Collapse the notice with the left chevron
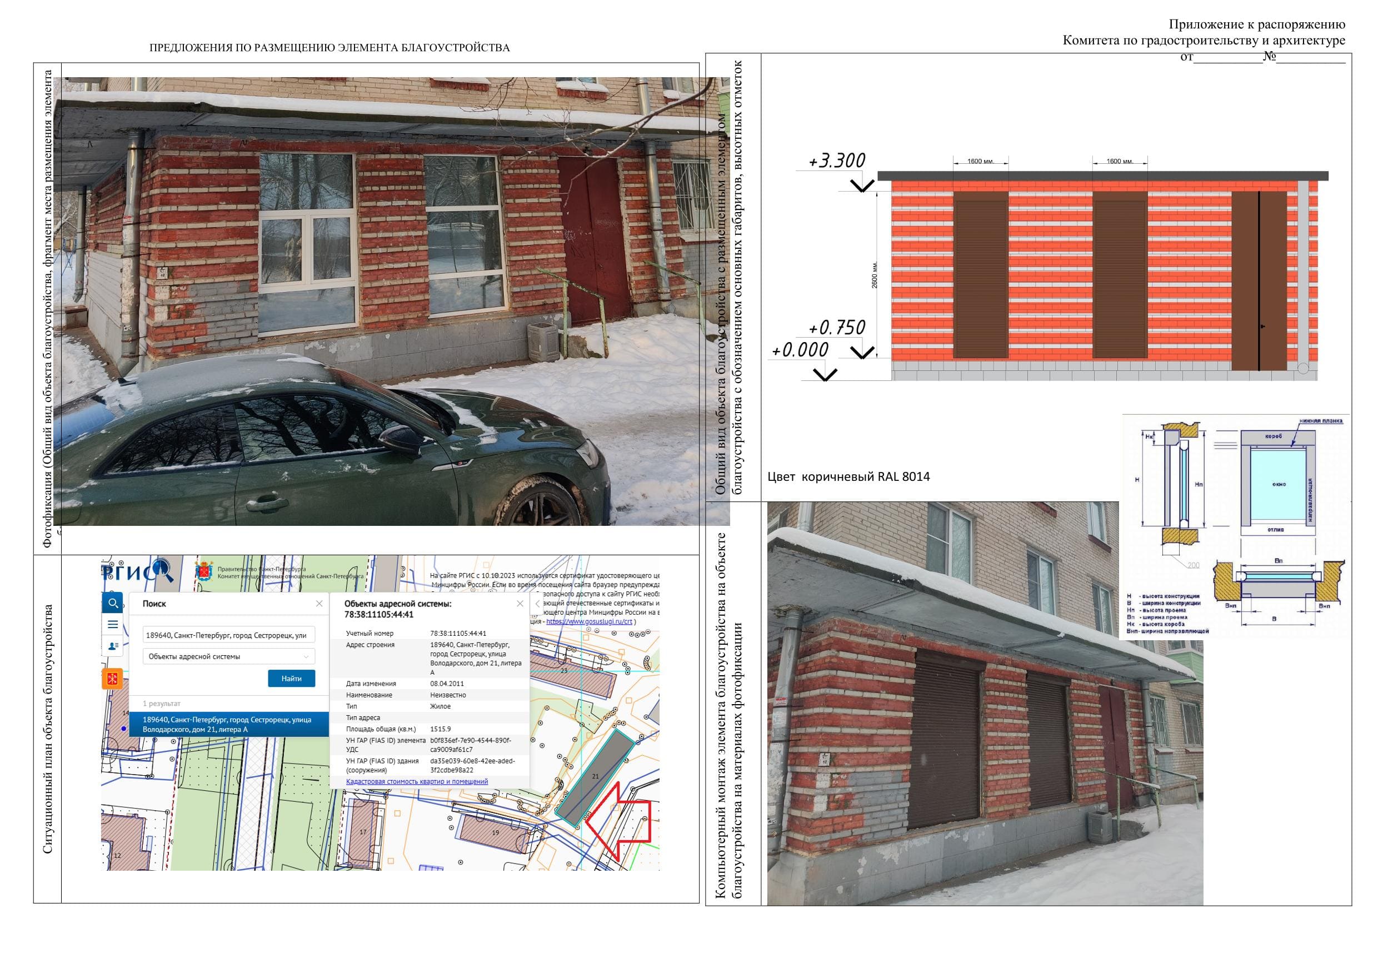The height and width of the screenshot is (974, 1378). 538,604
